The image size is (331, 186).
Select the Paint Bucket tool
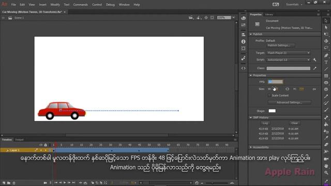326,124
